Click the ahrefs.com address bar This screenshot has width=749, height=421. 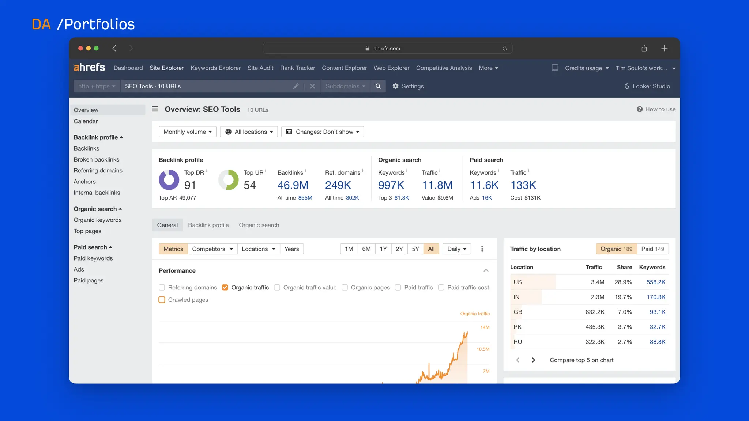(x=387, y=48)
